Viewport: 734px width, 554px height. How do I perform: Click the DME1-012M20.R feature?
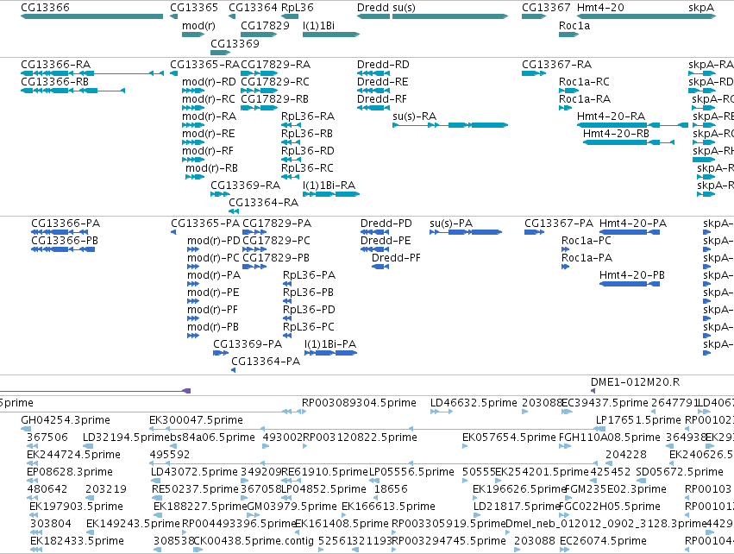coord(593,391)
